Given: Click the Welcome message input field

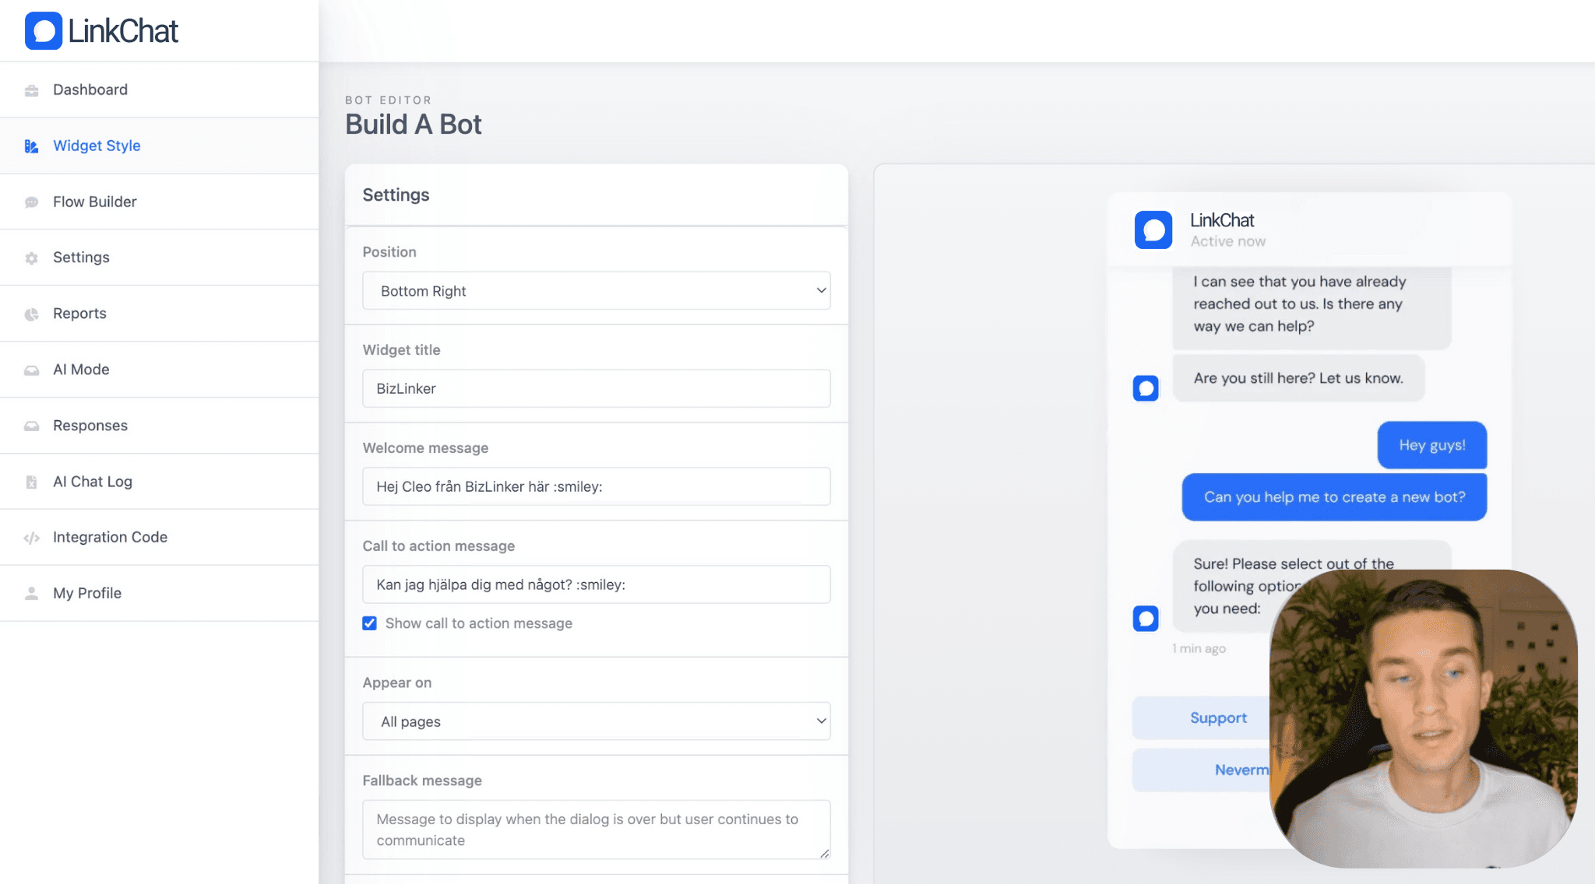Looking at the screenshot, I should click(x=597, y=486).
